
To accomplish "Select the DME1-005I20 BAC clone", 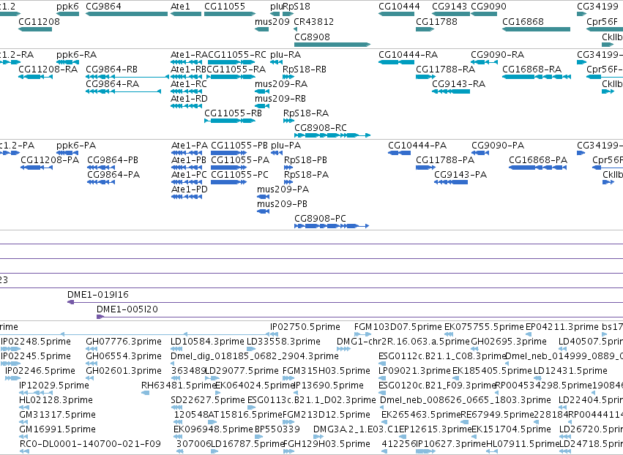I will 359,317.
